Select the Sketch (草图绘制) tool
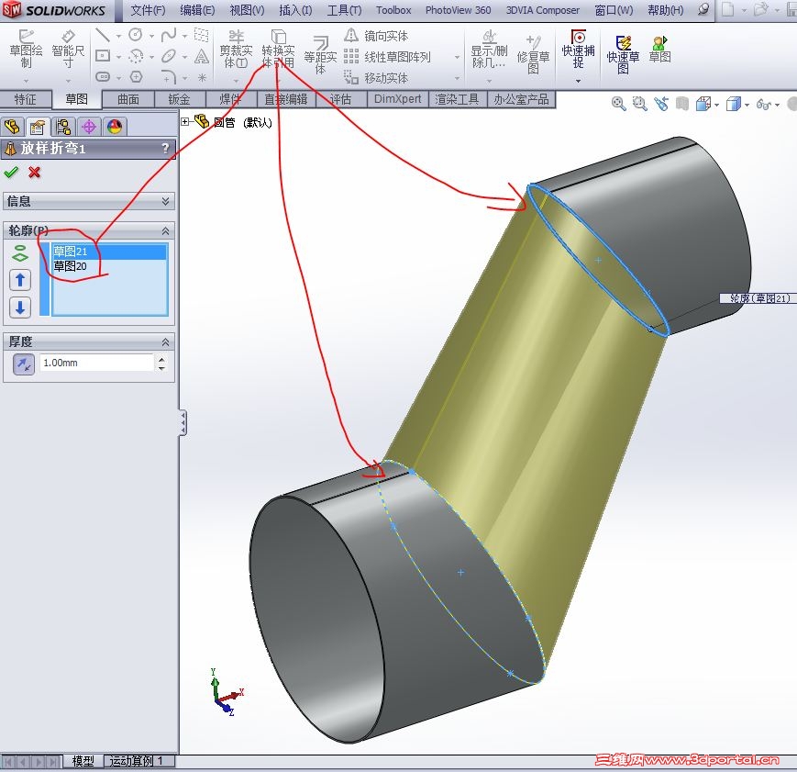The width and height of the screenshot is (797, 772). (x=26, y=50)
